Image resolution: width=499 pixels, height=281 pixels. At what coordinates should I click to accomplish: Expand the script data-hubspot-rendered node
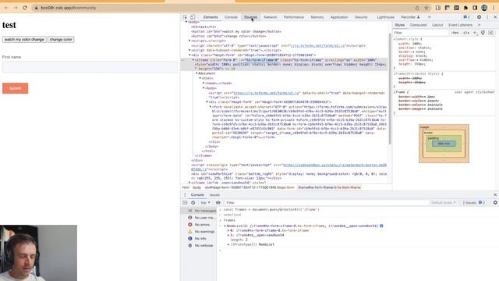[x=189, y=50]
